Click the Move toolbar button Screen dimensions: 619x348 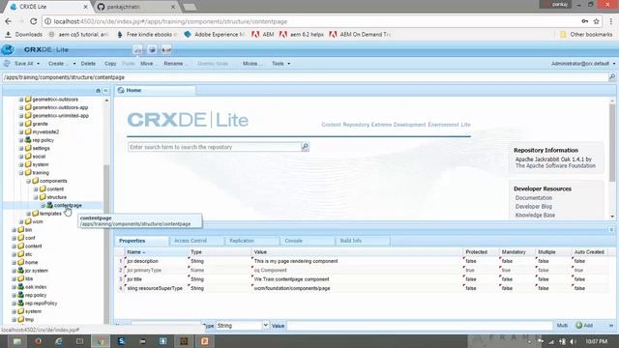coord(148,64)
